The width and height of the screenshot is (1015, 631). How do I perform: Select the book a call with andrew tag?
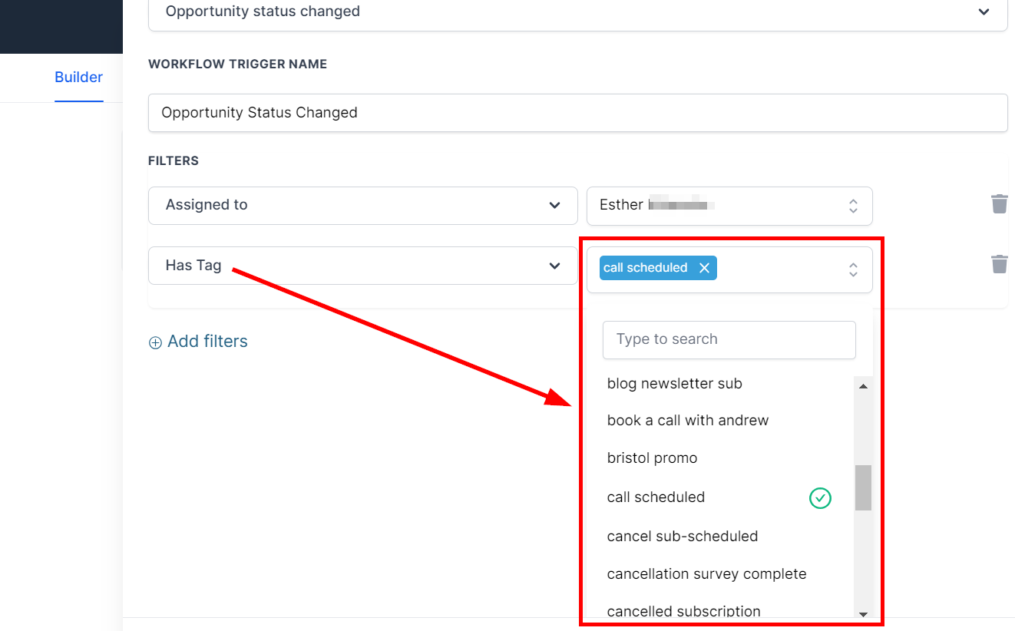point(687,421)
